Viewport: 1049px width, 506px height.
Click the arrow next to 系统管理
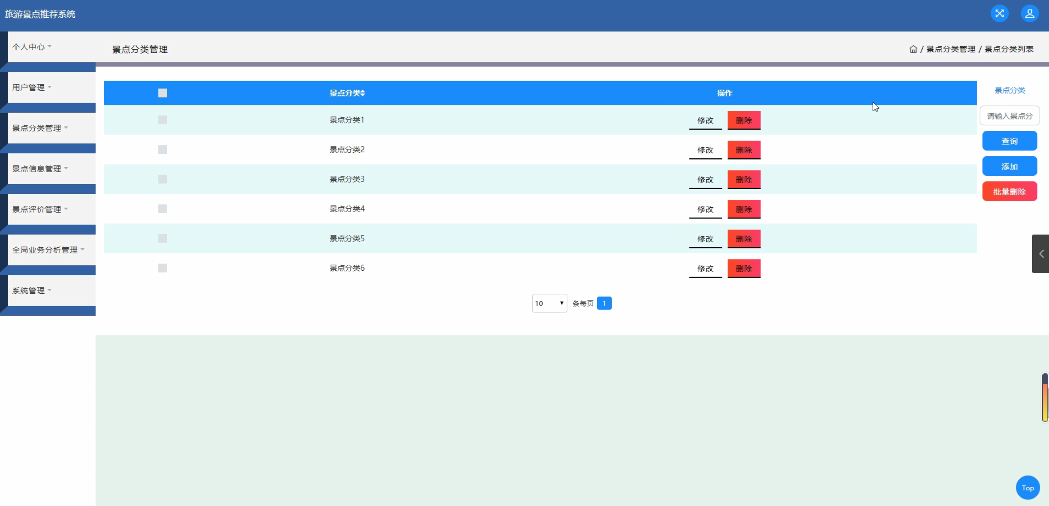(x=50, y=290)
